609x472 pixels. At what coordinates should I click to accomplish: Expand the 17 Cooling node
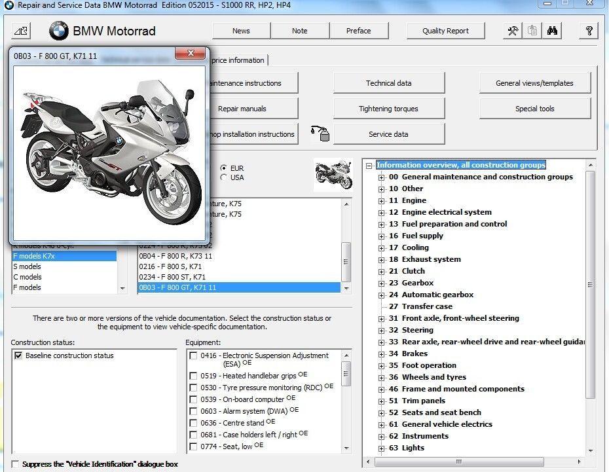point(381,248)
